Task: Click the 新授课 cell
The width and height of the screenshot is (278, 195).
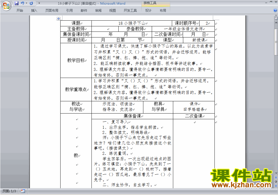Action: (199, 40)
